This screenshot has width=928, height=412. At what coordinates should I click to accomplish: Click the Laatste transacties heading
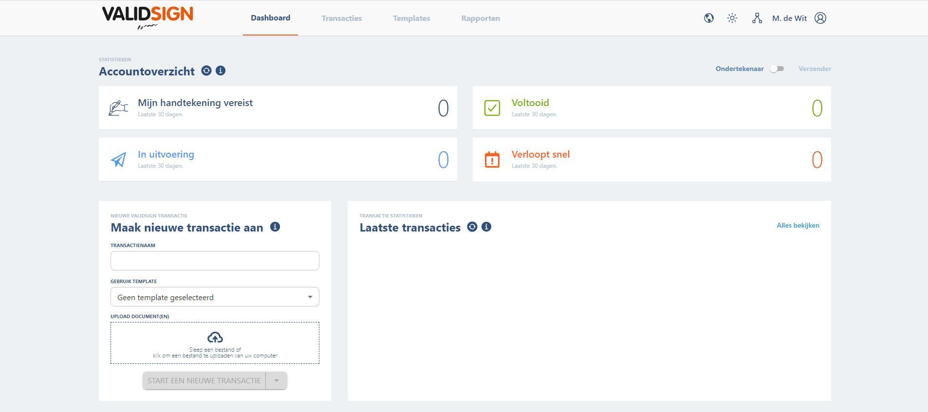tap(410, 228)
